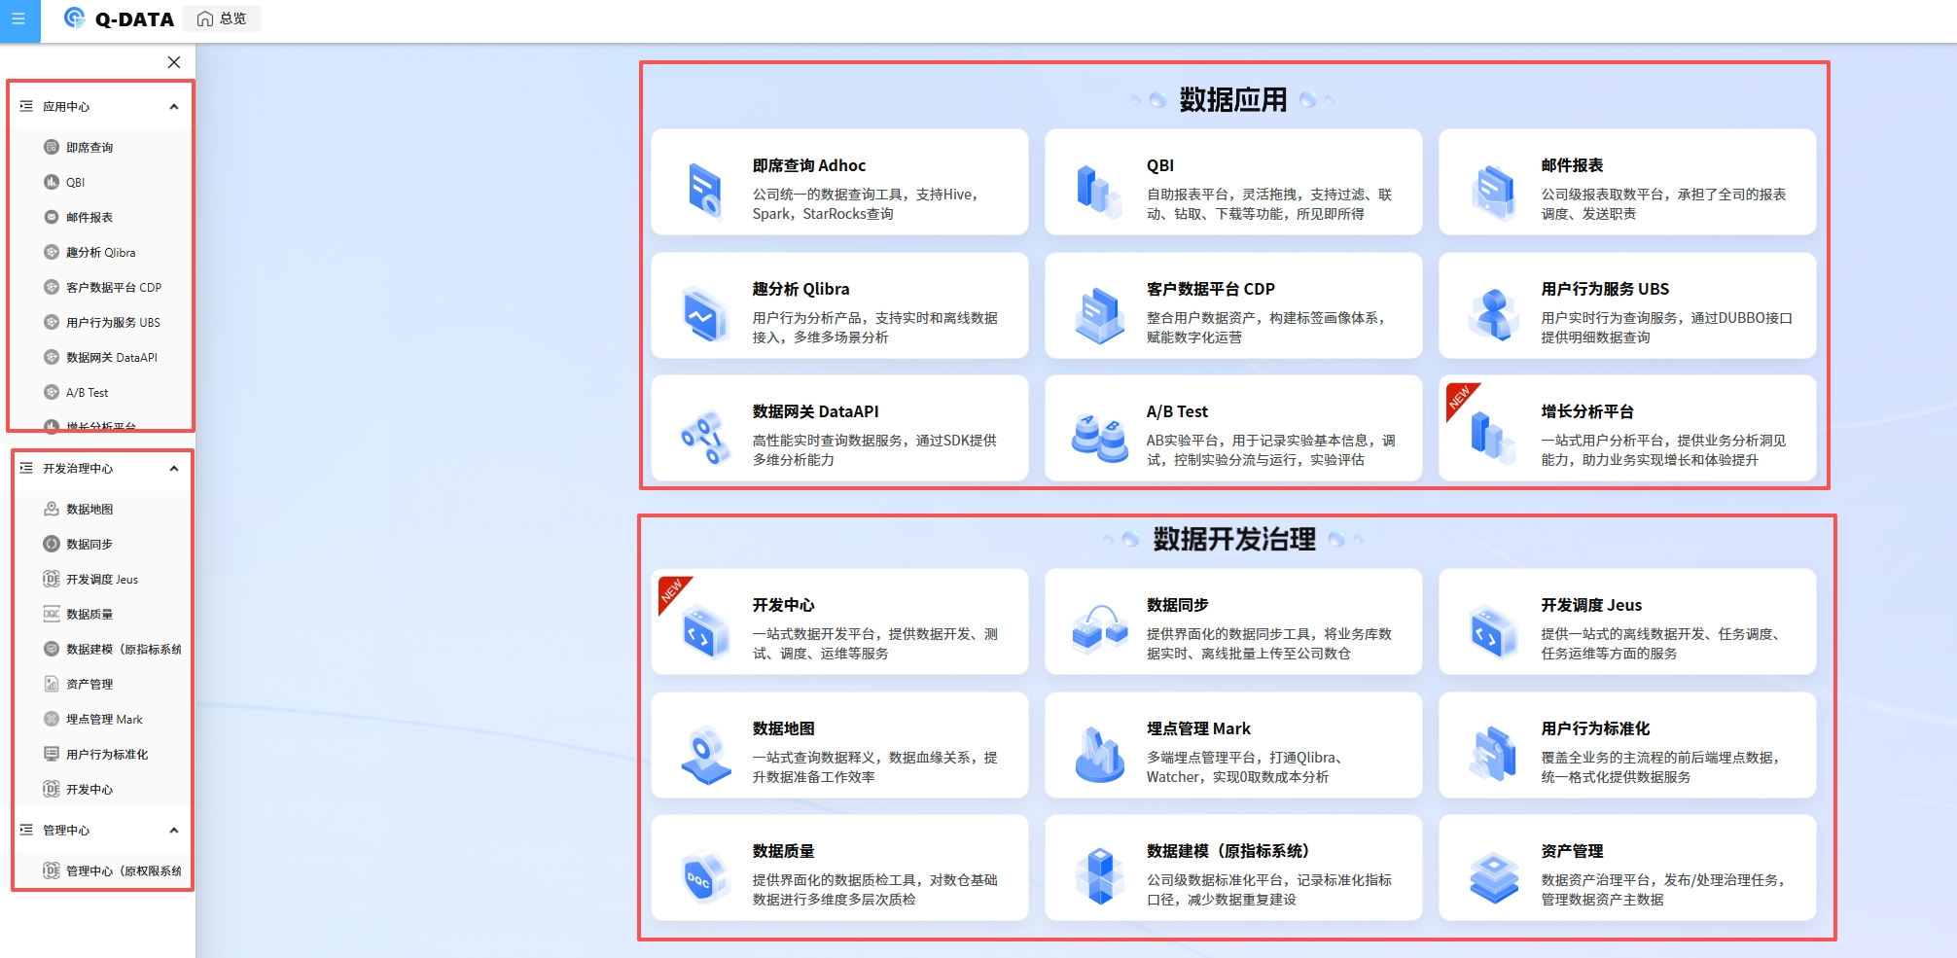The width and height of the screenshot is (1957, 958).
Task: Click the hamburger menu icon at top-left
Action: coord(18,19)
